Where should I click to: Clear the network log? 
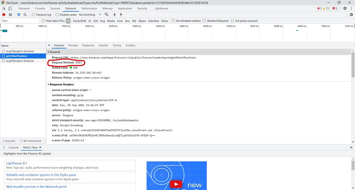(x=10, y=15)
